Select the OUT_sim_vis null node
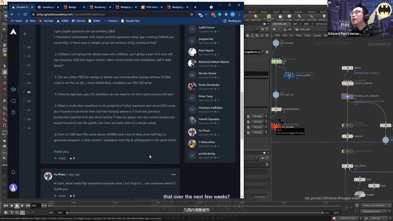 point(276,95)
